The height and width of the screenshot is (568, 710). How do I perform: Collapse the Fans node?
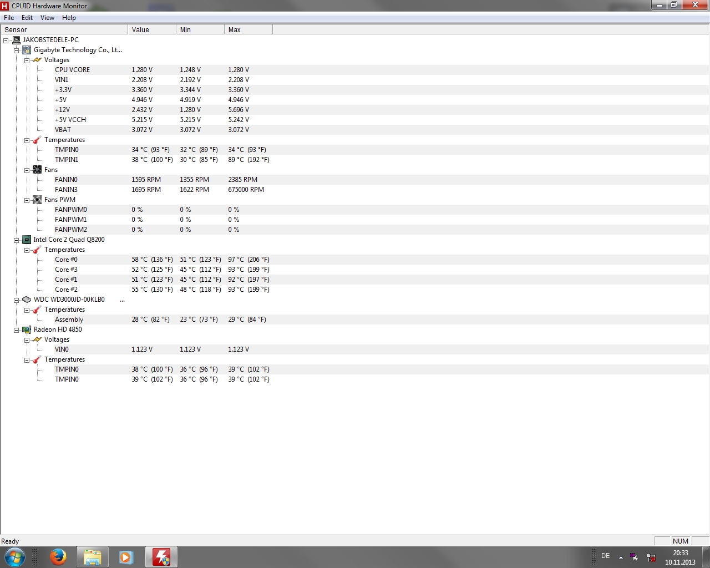27,170
